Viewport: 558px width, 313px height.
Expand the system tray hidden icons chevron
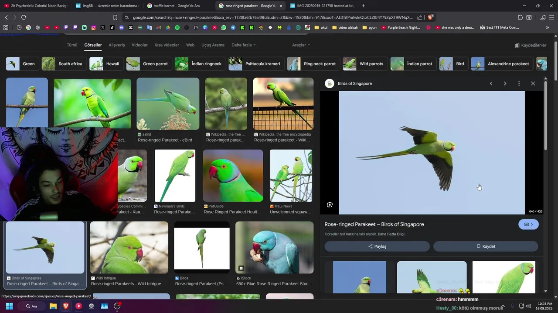(503, 306)
